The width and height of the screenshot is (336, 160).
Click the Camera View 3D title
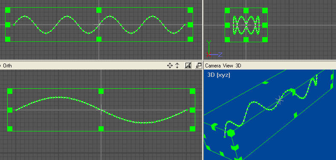(x=223, y=66)
